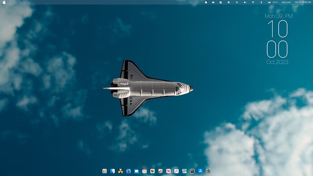Click the Discord menu bar icon
Viewport: 313px width, 176px height.
[213, 2]
